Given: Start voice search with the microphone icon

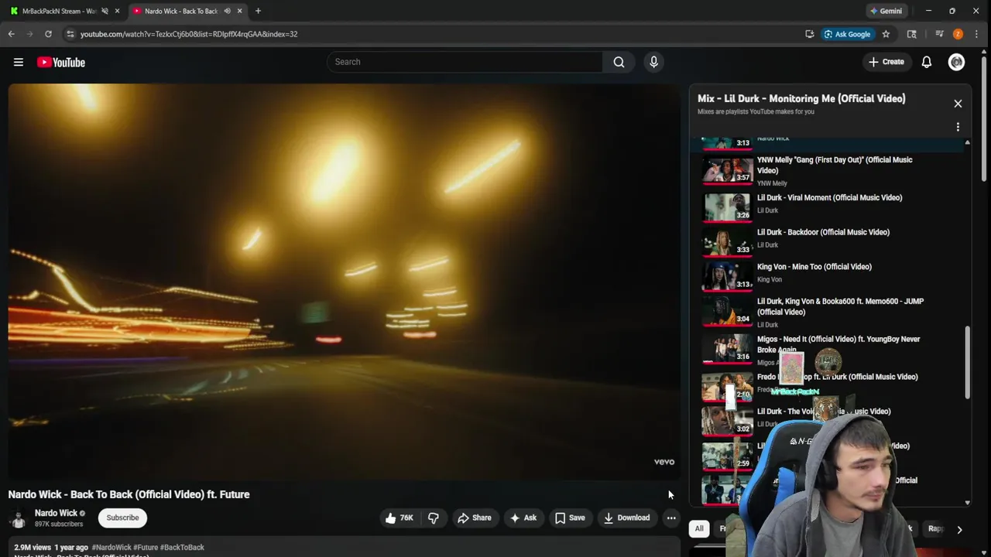Looking at the screenshot, I should pyautogui.click(x=653, y=62).
